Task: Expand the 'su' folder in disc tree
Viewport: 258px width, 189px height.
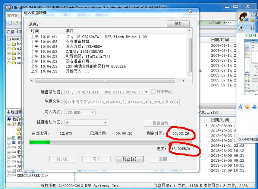Action: [9, 58]
